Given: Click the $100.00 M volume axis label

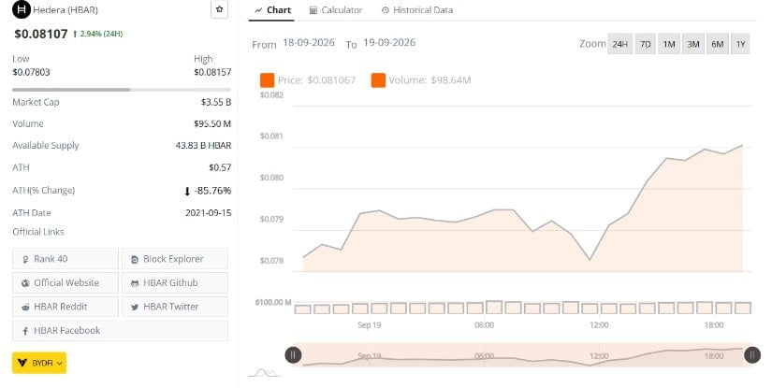Looking at the screenshot, I should click(272, 302).
